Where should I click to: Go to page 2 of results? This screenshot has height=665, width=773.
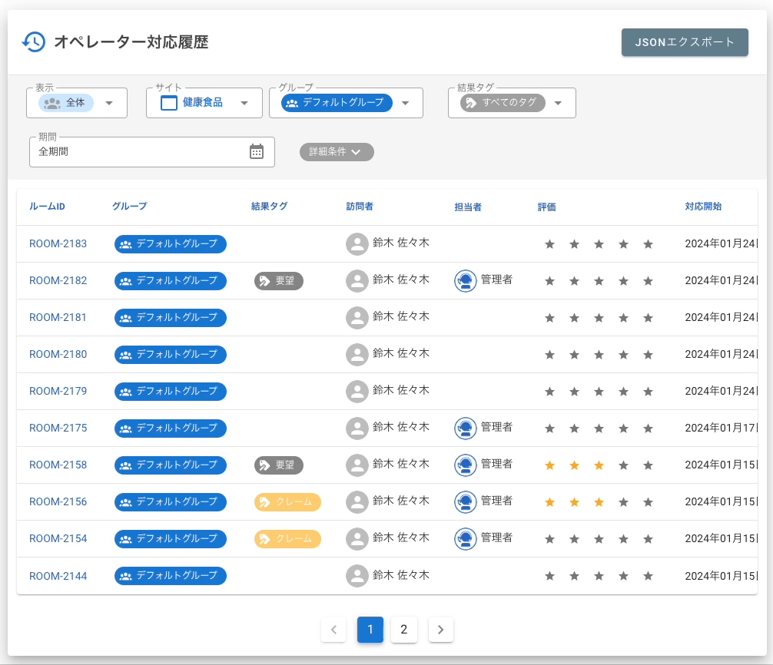click(x=404, y=630)
